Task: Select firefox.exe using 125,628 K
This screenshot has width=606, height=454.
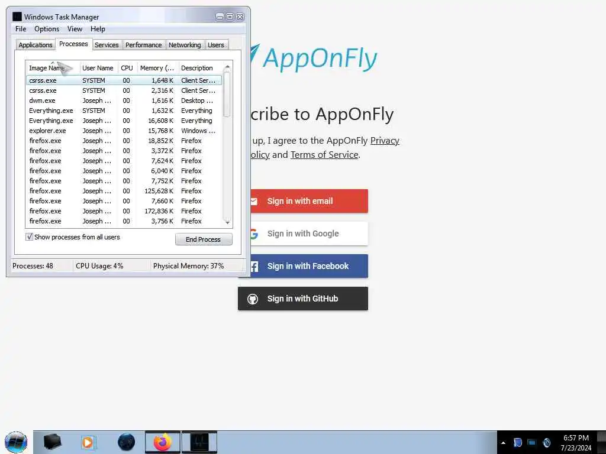Action: tap(124, 191)
